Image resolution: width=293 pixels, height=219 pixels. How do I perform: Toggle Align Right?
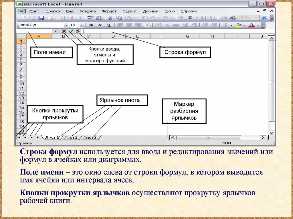click(x=138, y=25)
